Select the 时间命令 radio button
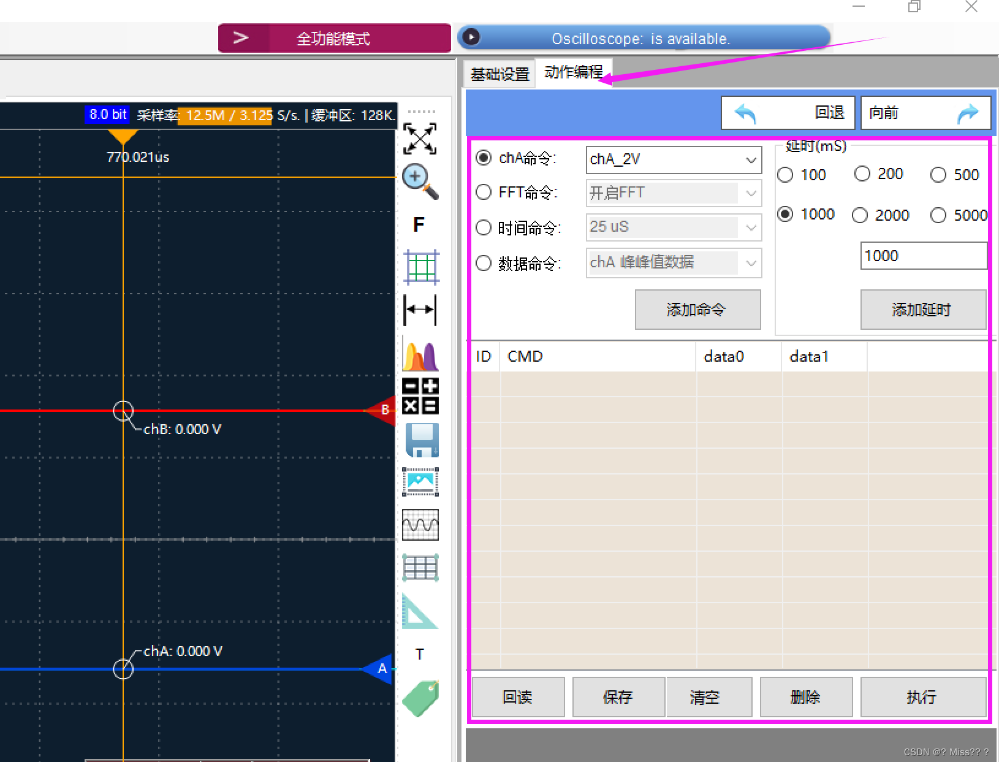This screenshot has height=762, width=999. click(484, 227)
